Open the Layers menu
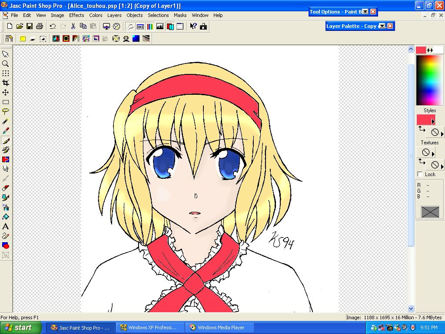Viewport: 445px width, 334px height. 114,15
